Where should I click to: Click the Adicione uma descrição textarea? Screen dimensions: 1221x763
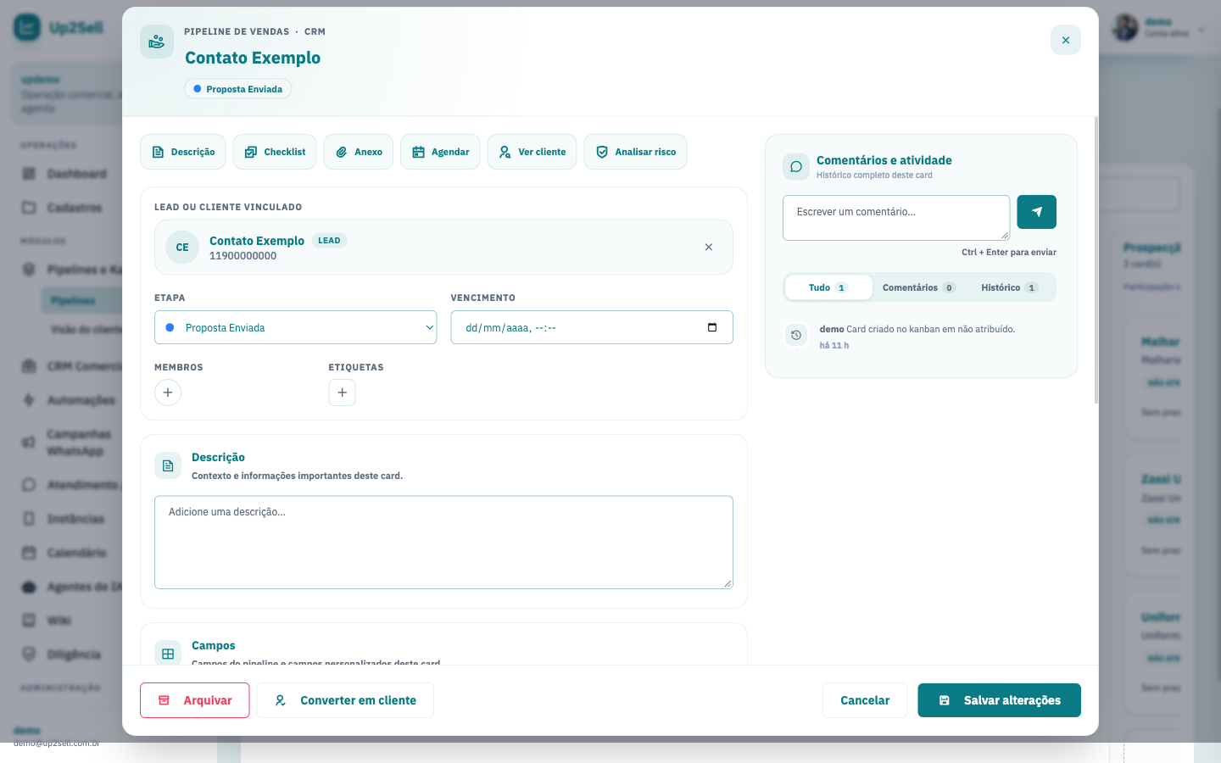tap(443, 543)
